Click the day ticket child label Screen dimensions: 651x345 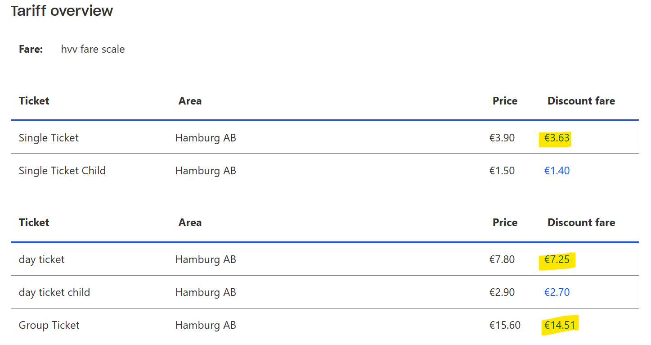54,293
